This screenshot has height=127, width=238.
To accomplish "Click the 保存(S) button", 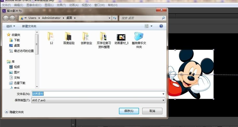I will (129, 111).
